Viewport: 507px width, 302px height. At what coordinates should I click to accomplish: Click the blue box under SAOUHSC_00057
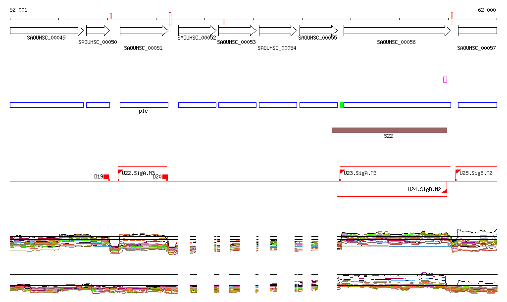coord(477,105)
